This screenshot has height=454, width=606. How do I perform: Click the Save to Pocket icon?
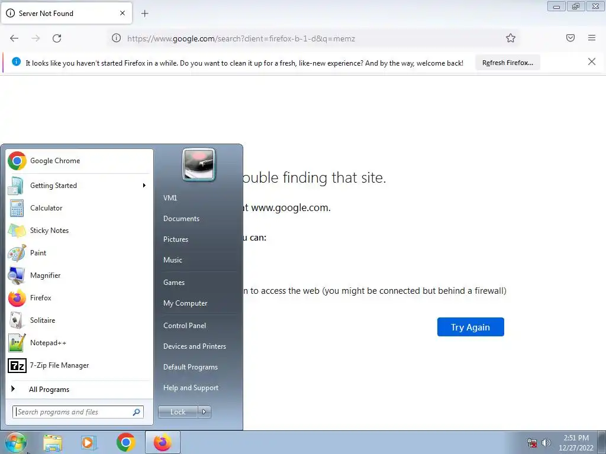[x=570, y=38]
